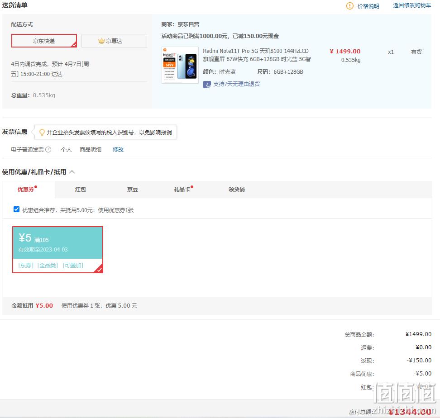
Task: Click the [可叠加] tag on the ¥5 coupon
Action: 73,266
